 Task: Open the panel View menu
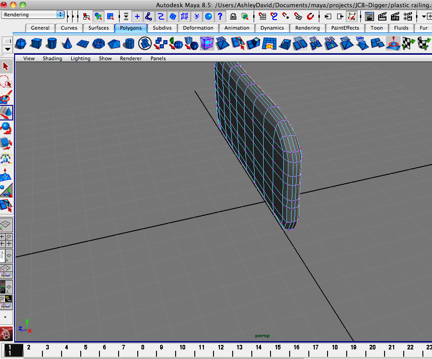click(29, 58)
